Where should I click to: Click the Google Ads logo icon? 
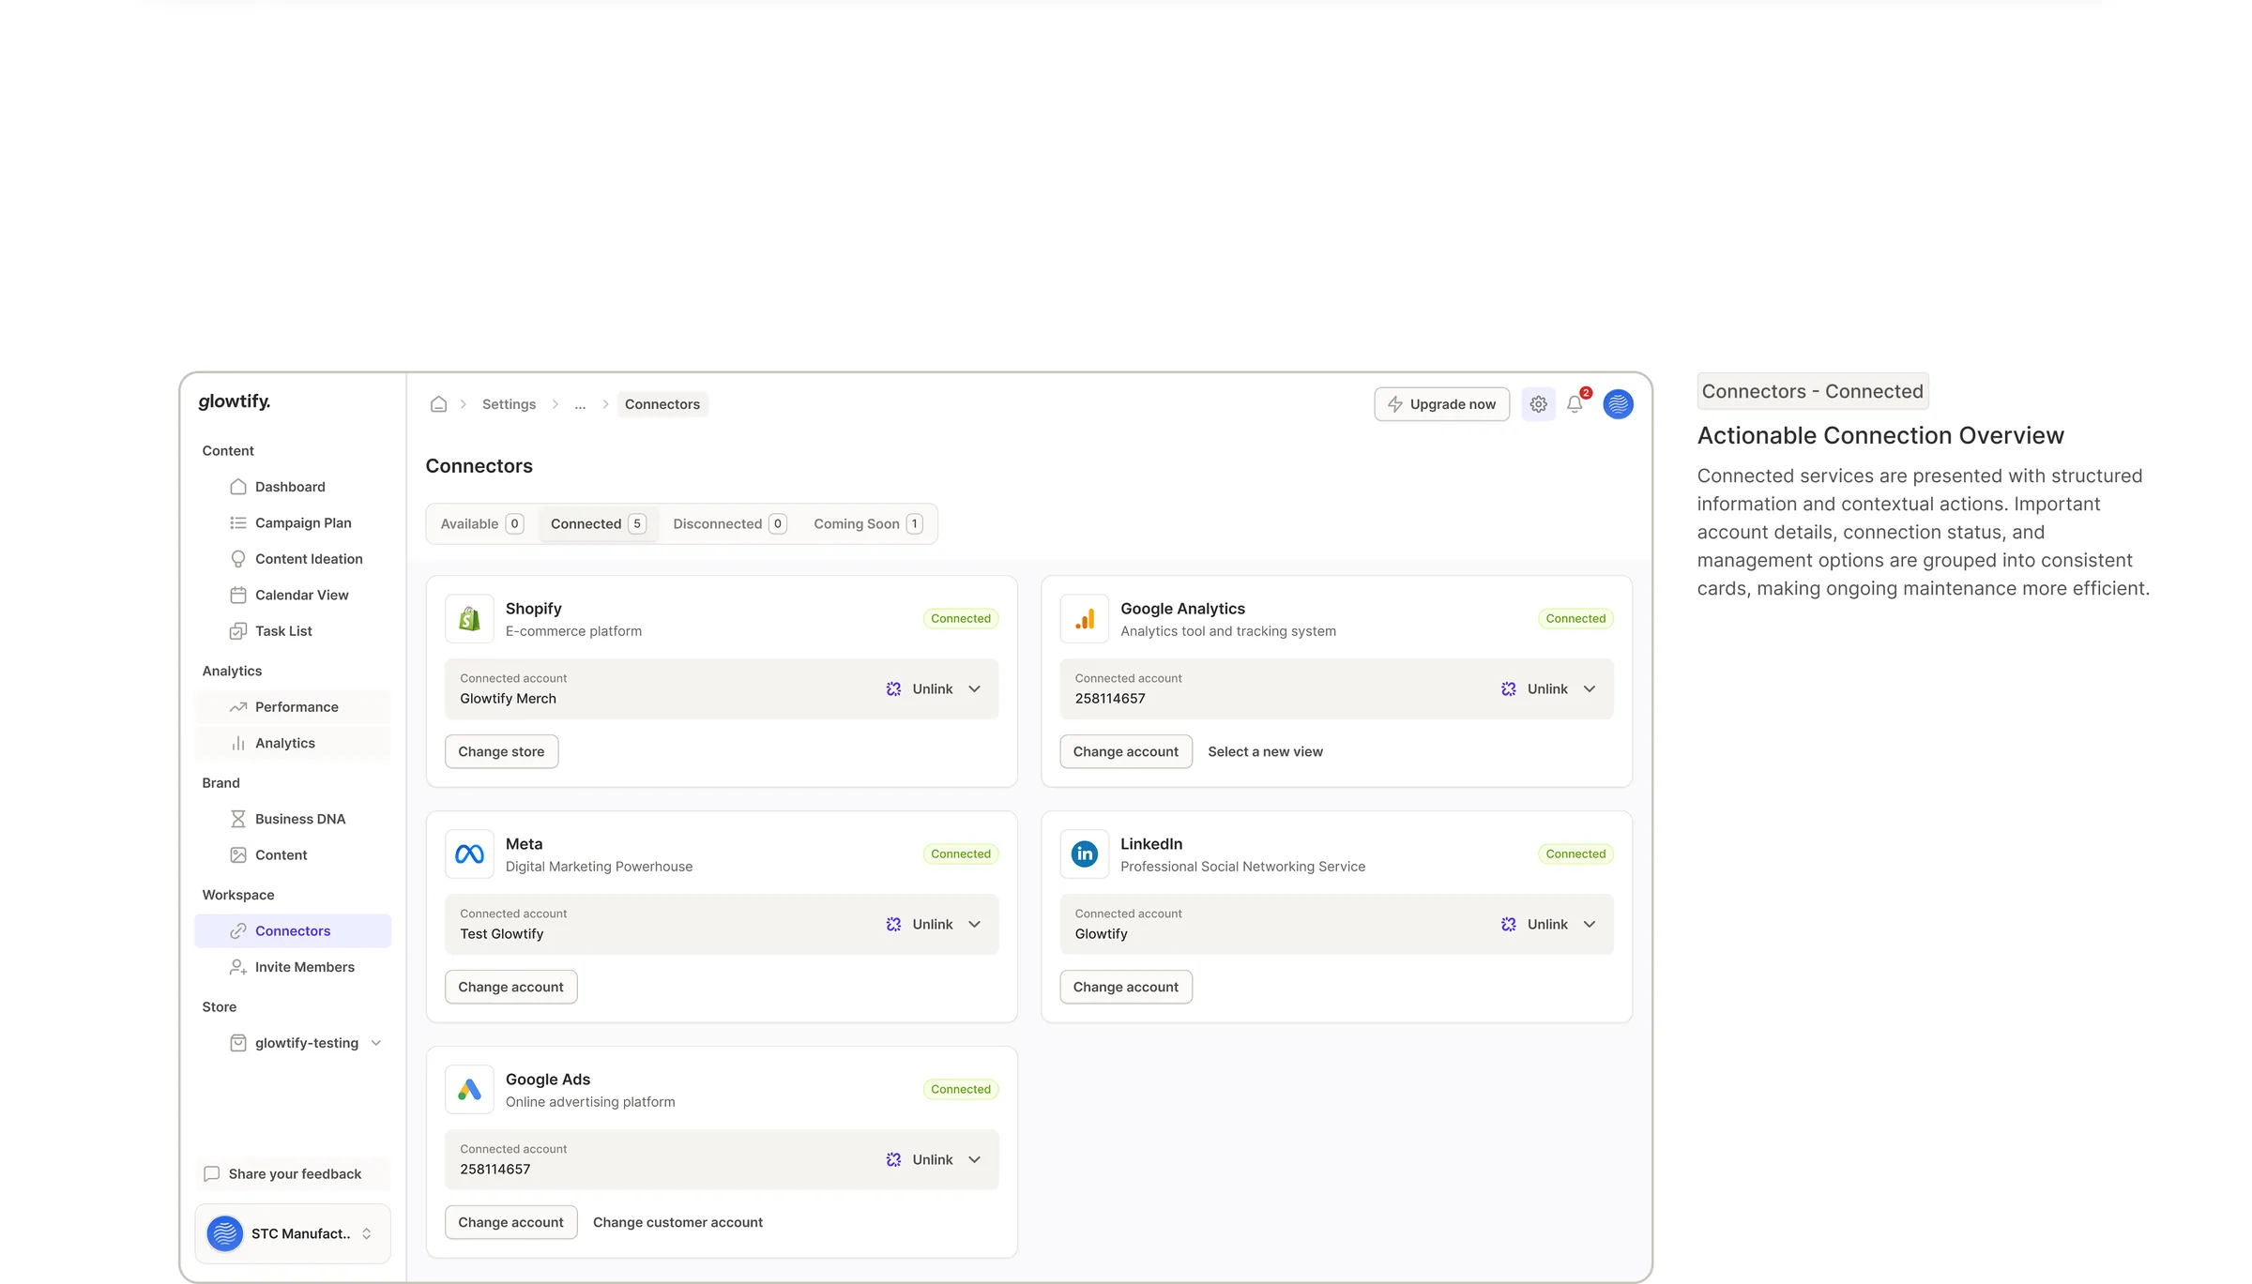point(469,1090)
